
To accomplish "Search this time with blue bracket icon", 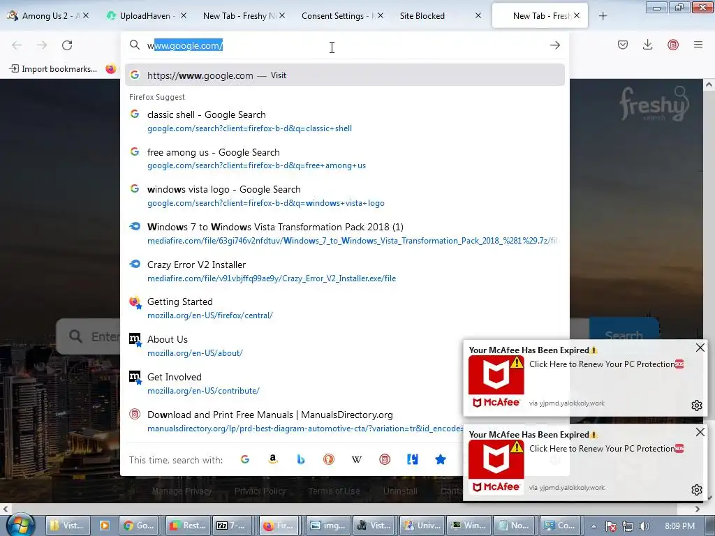I will (412, 459).
